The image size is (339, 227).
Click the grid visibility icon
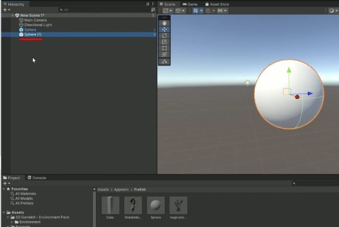click(x=208, y=10)
